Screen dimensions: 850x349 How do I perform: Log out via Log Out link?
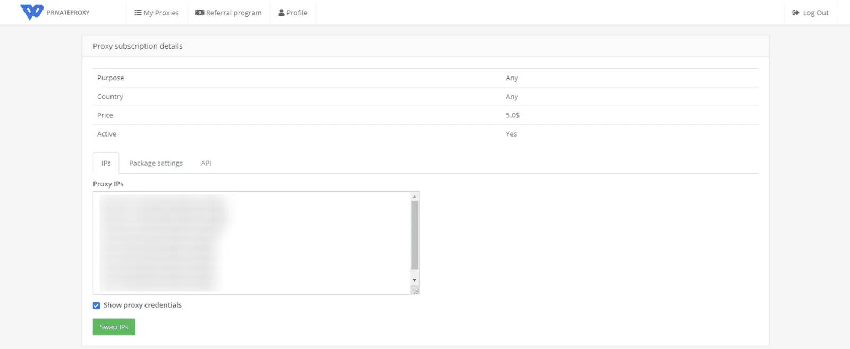pos(811,13)
